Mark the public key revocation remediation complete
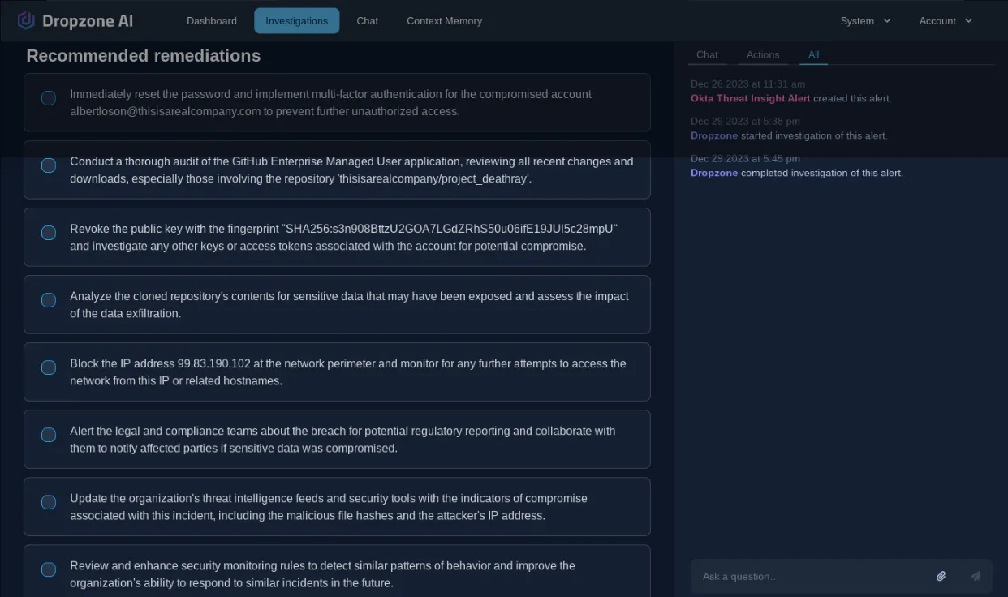This screenshot has width=1008, height=597. coord(48,233)
